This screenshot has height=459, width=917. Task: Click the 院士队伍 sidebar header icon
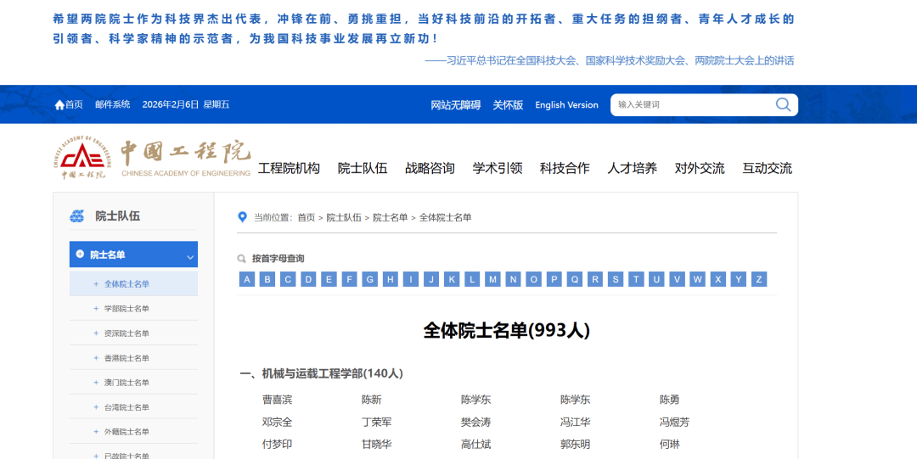(77, 216)
